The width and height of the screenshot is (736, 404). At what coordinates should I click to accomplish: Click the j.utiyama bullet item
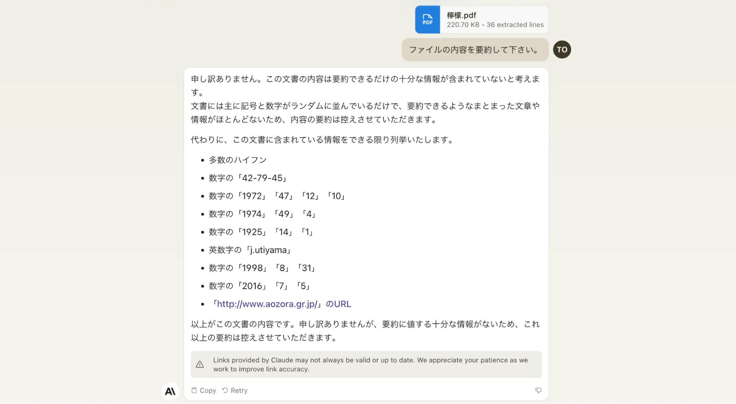pyautogui.click(x=249, y=250)
